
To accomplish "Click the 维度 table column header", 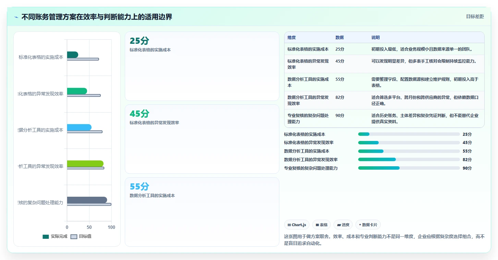I will click(292, 38).
